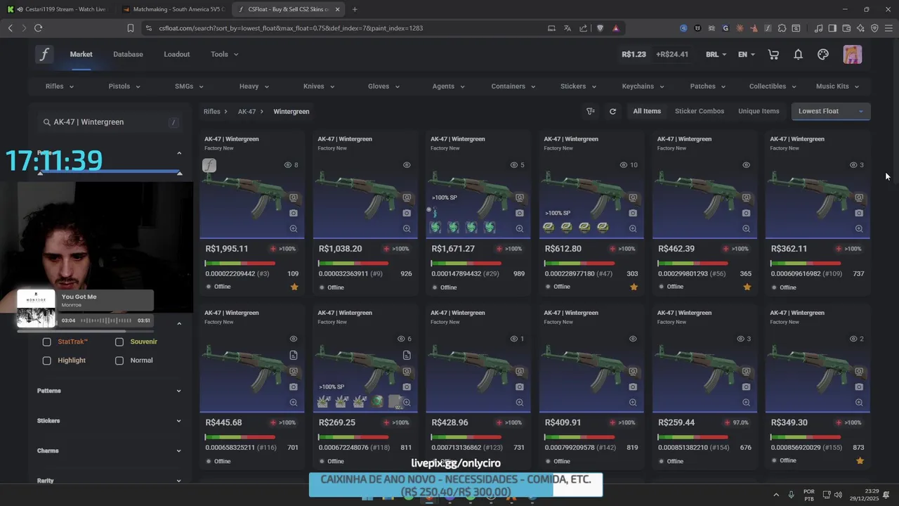The image size is (899, 506).
Task: Click the Brave Shields icon
Action: coord(600,28)
